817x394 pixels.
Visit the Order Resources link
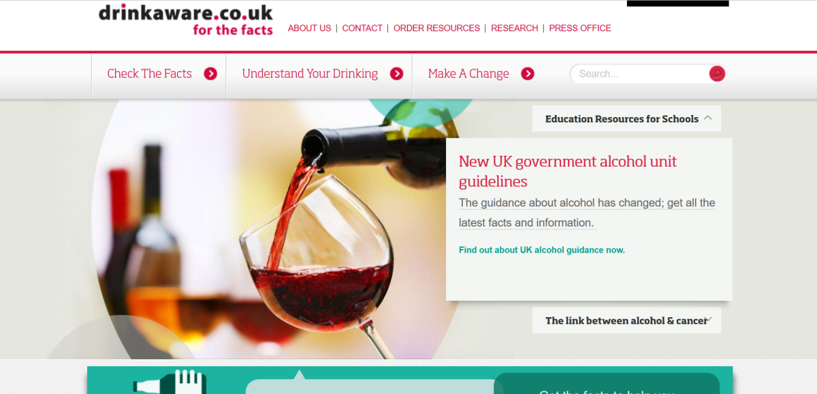(x=436, y=28)
